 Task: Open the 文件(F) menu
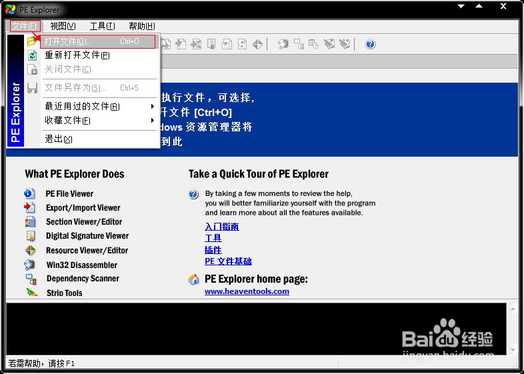click(x=25, y=26)
